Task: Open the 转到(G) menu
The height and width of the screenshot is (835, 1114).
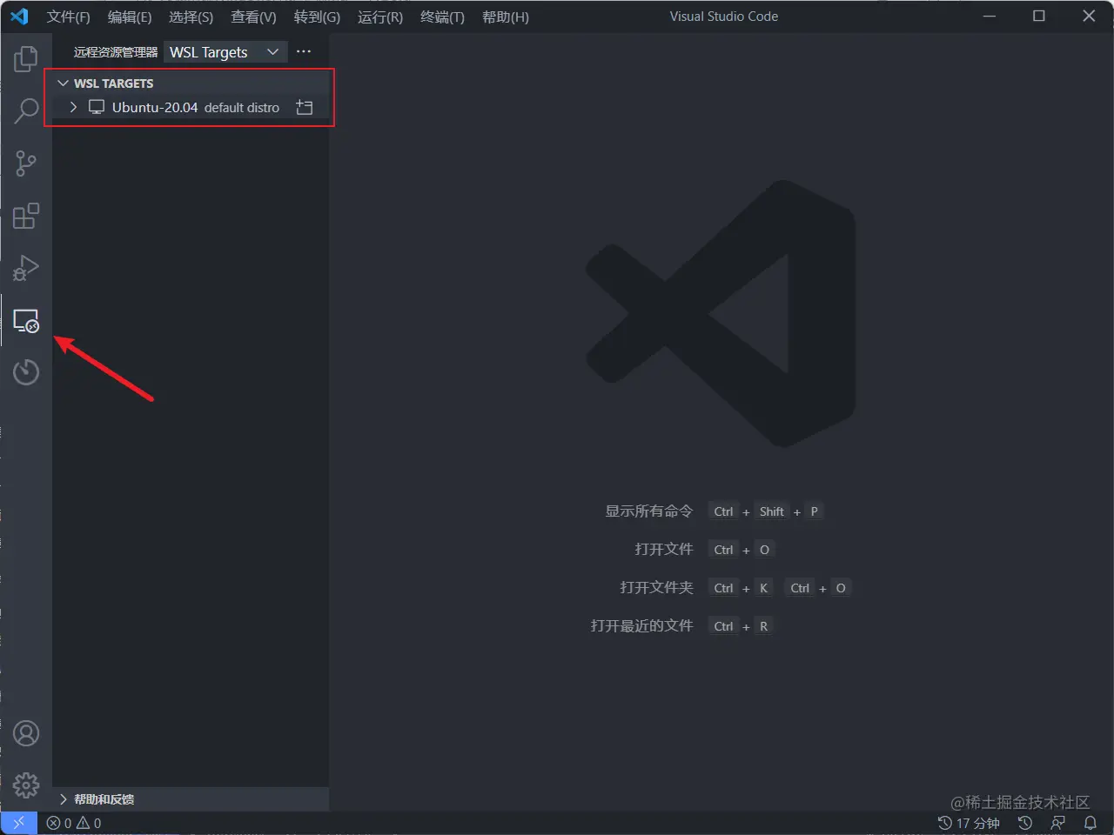Action: tap(317, 17)
